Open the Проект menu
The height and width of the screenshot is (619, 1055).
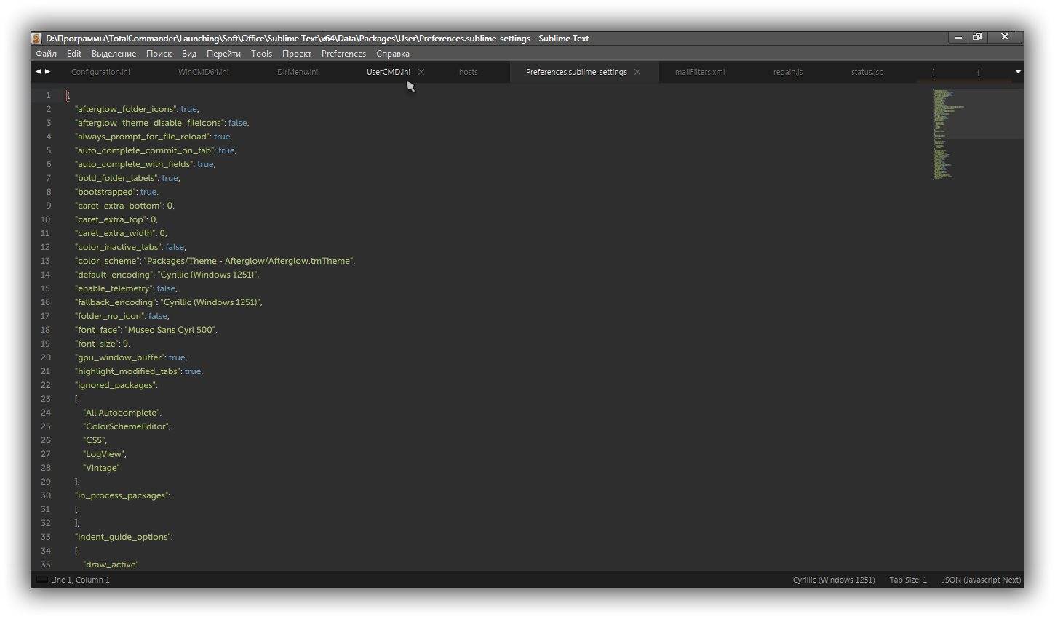tap(297, 54)
